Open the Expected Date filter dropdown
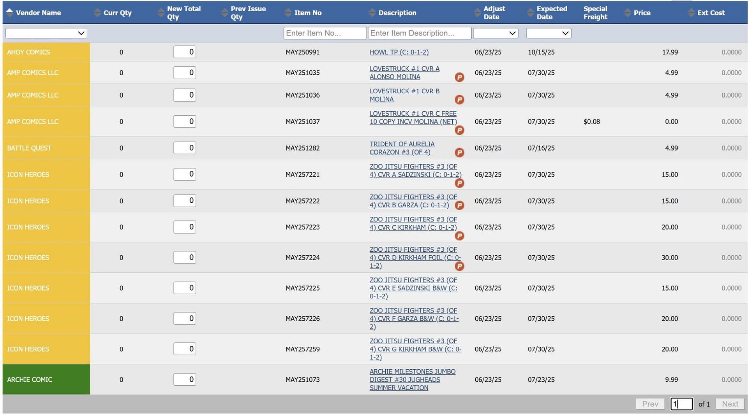The image size is (748, 414). [549, 33]
